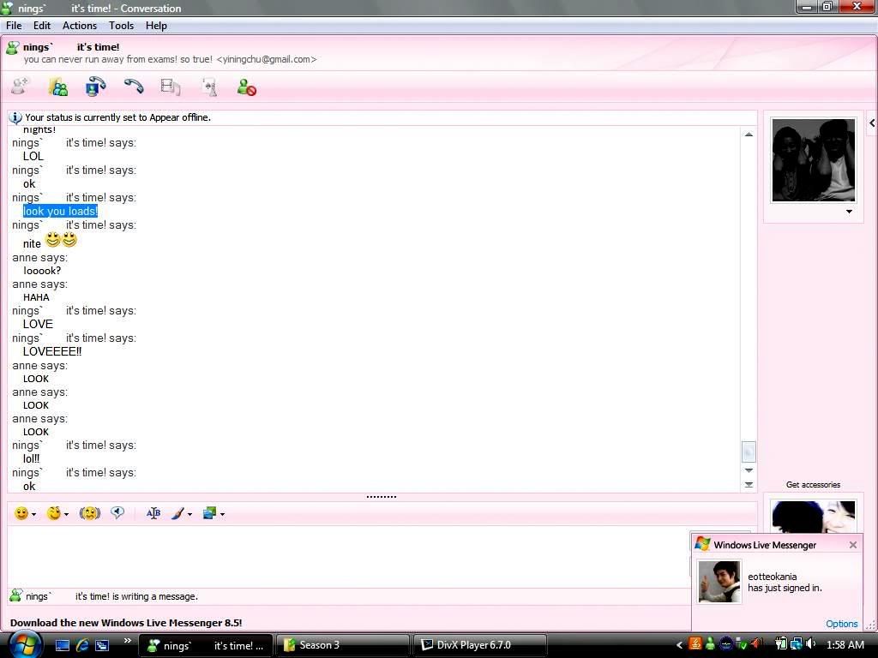Open the Tools menu
This screenshot has height=658, width=878.
point(121,26)
